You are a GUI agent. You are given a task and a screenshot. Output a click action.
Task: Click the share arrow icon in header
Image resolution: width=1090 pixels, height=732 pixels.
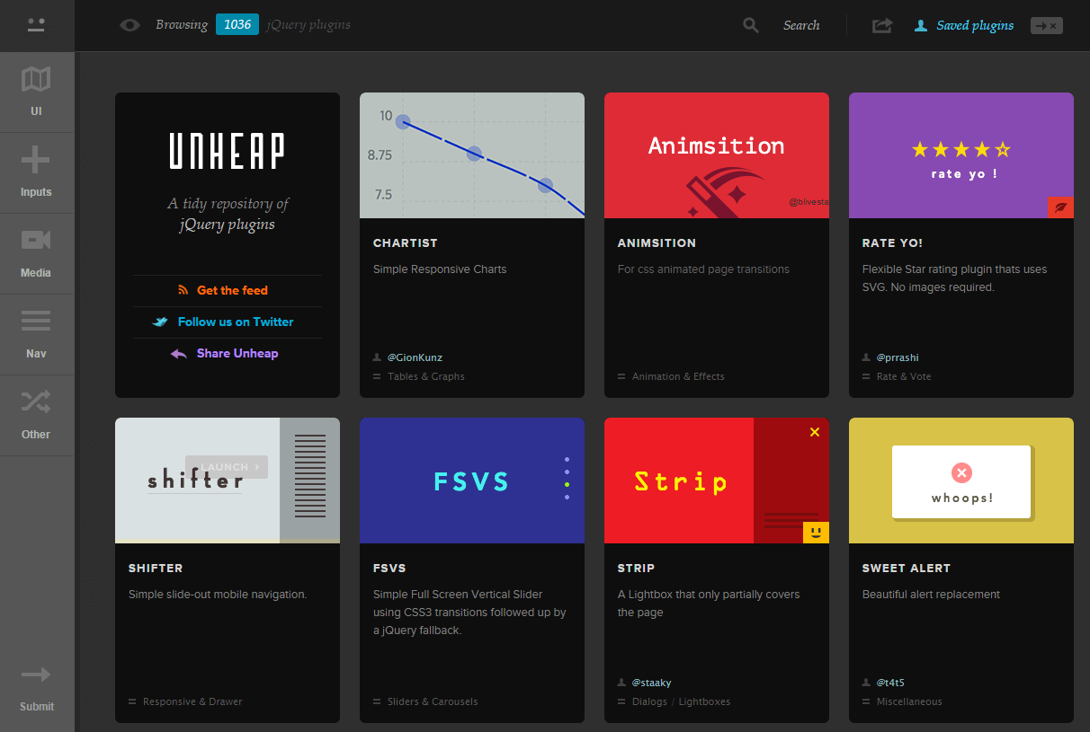(882, 25)
